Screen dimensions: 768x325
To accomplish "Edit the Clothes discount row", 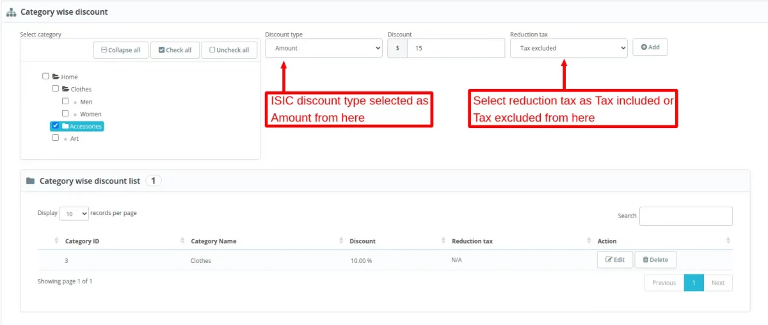I will click(615, 260).
